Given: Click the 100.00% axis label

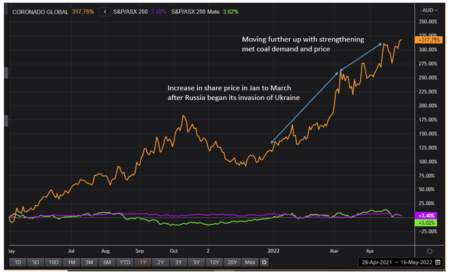Looking at the screenshot, I should 428,161.
